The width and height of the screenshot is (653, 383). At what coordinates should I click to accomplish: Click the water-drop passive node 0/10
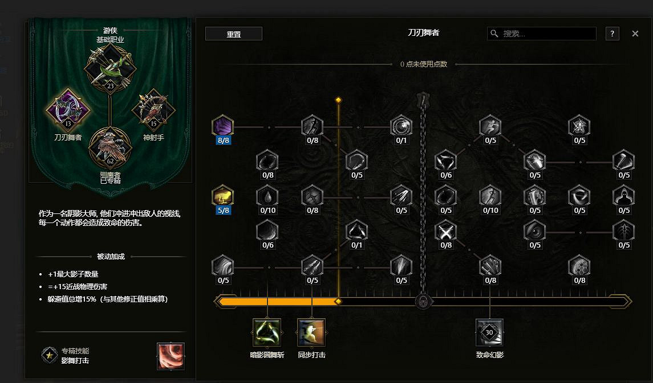(267, 196)
